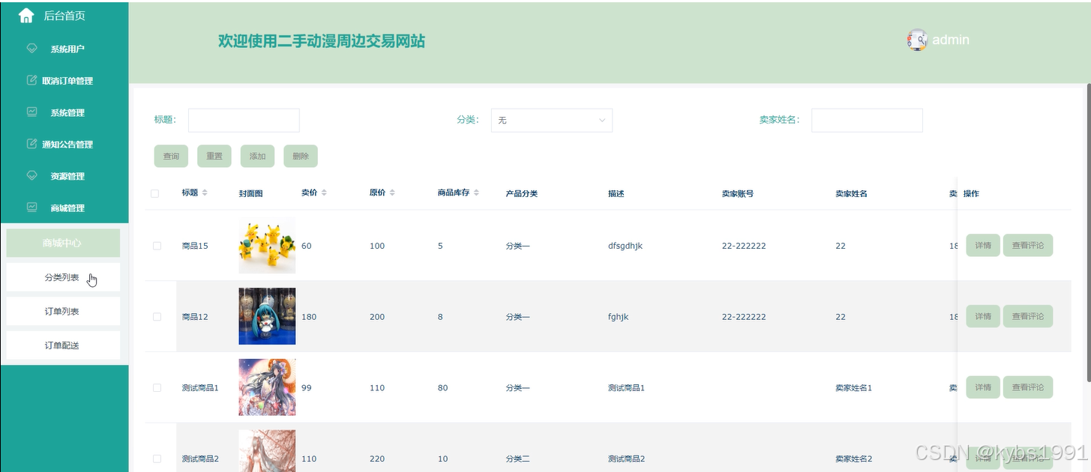Image resolution: width=1091 pixels, height=472 pixels.
Task: Expand the 系统用户 menu
Action: (x=64, y=49)
